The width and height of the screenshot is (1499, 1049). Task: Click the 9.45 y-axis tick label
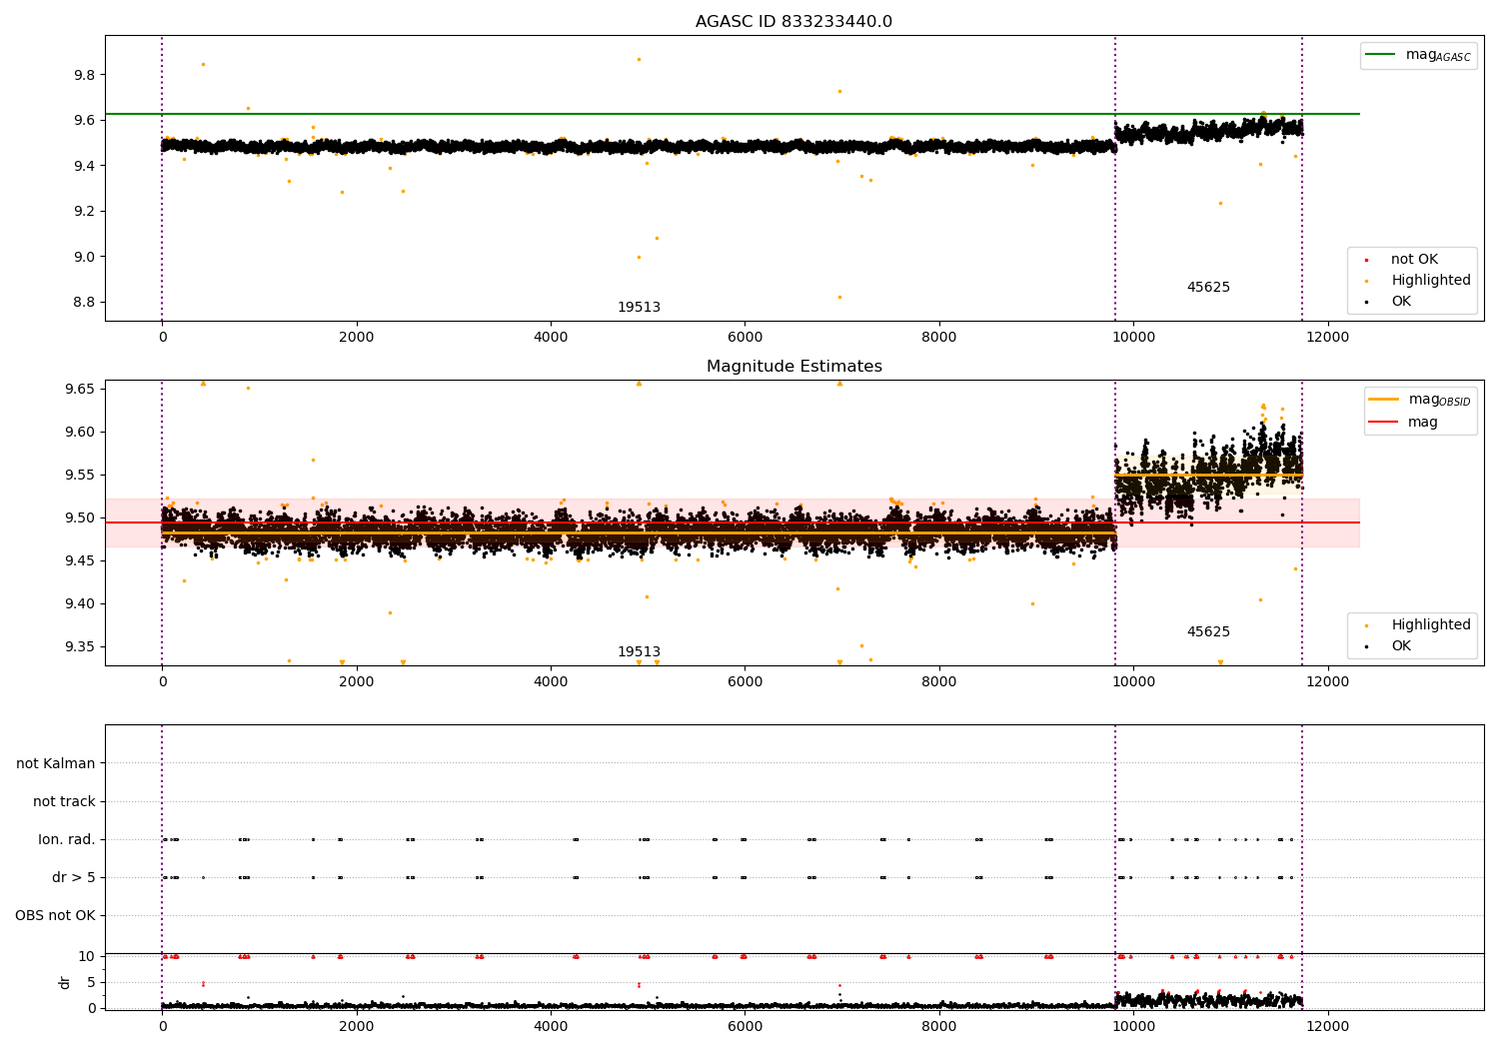click(80, 561)
